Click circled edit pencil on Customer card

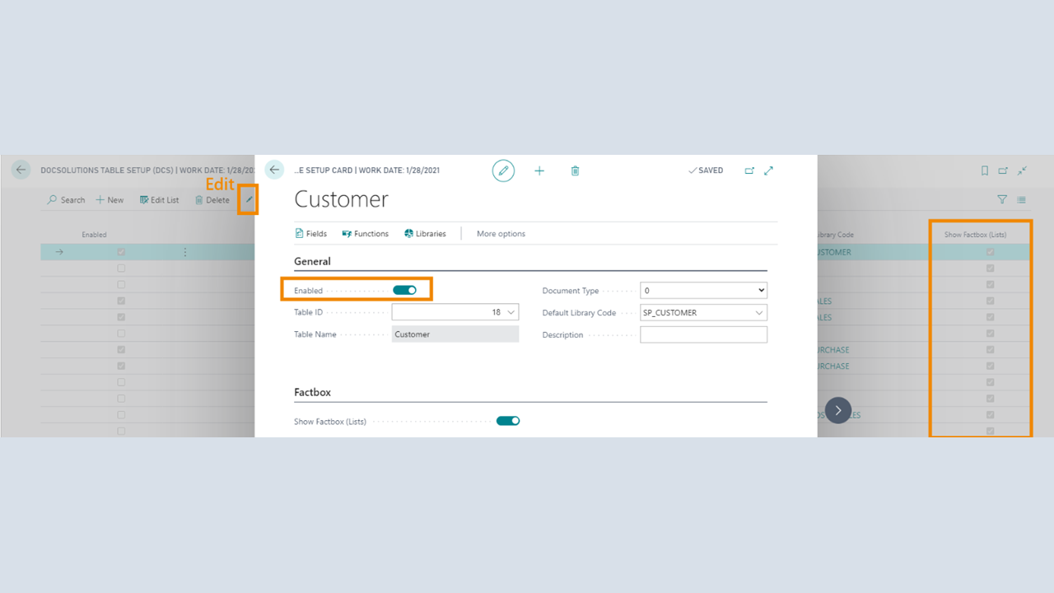(503, 170)
